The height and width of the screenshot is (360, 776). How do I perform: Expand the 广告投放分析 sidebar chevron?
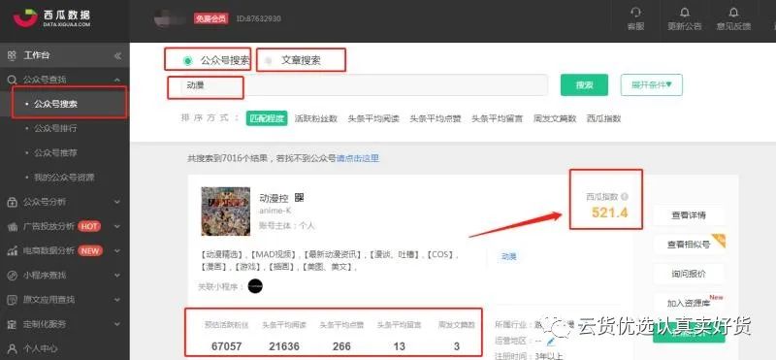[117, 227]
